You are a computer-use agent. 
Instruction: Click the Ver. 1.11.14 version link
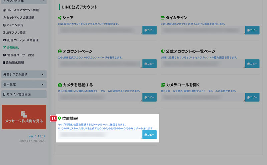[37, 136]
